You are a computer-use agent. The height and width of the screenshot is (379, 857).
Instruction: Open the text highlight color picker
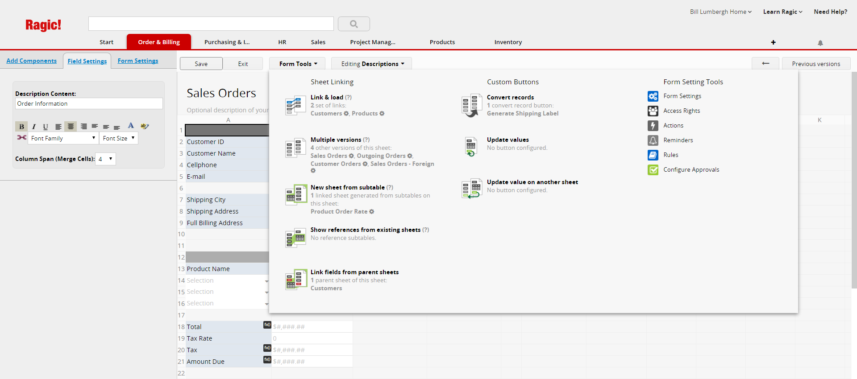coord(145,126)
